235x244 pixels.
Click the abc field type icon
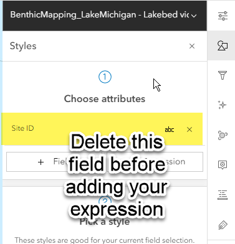170,129
